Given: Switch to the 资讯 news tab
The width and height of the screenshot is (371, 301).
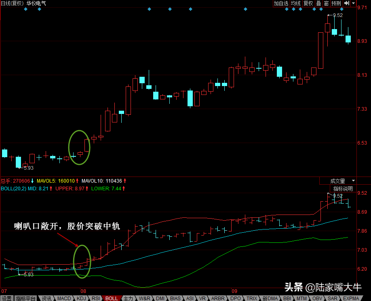Looking at the screenshot, I should point(46,298).
